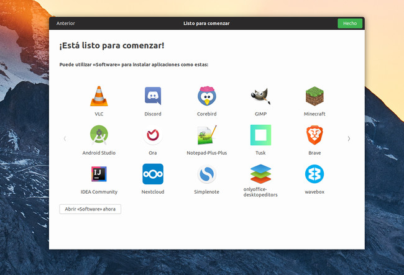Click the onlyoffice-desktopeditors label text
Screen dimensions: 404x275
tap(260, 192)
